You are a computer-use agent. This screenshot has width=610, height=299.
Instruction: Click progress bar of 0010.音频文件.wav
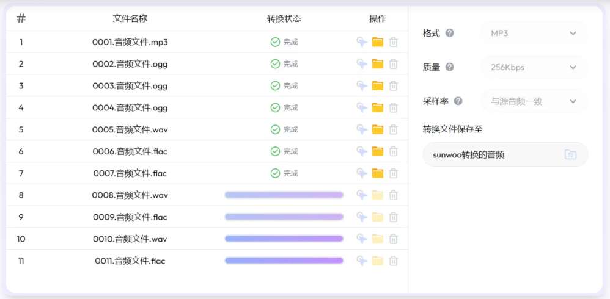click(284, 239)
